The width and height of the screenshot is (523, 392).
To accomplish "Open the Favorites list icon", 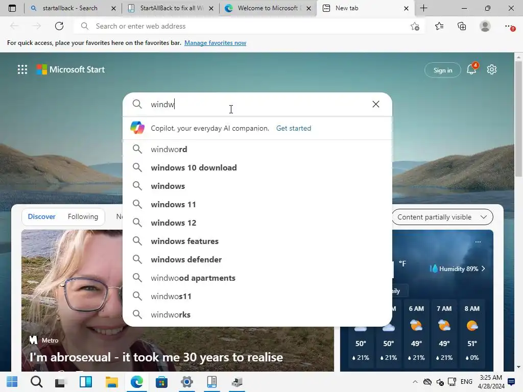I will 439,26.
